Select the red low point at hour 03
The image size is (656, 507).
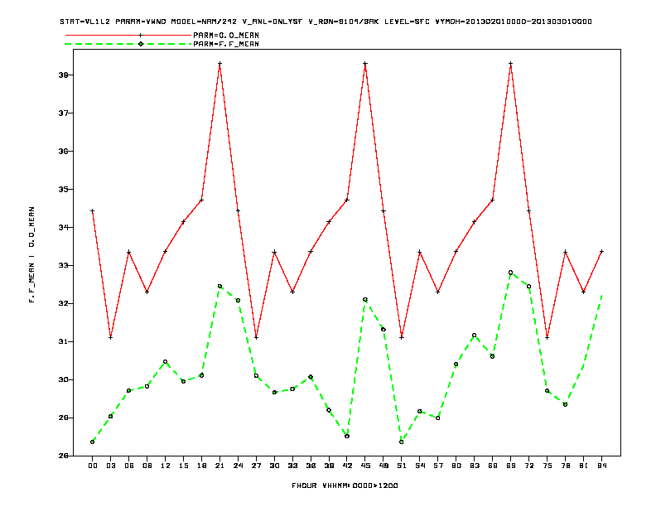[110, 337]
